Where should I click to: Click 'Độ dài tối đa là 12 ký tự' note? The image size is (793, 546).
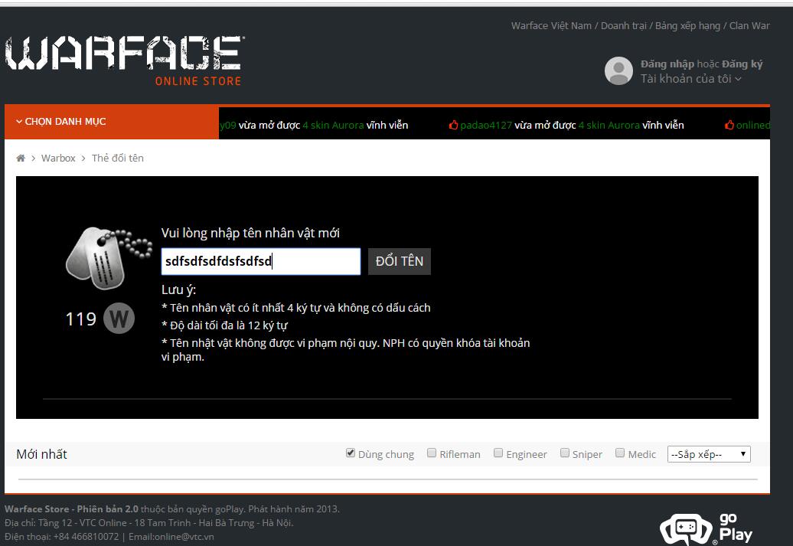pyautogui.click(x=224, y=325)
